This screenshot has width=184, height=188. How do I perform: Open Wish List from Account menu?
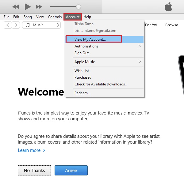104,71
